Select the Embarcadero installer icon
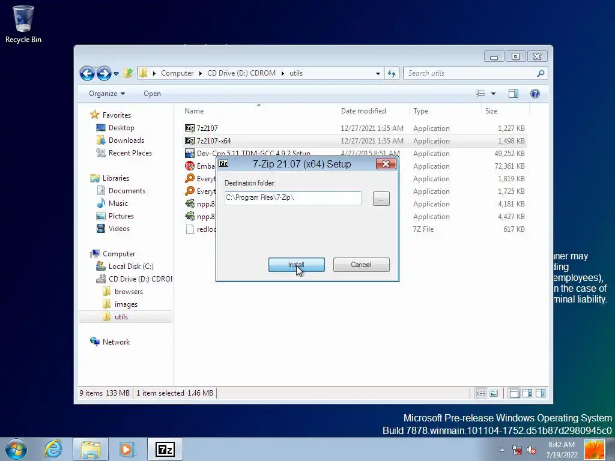This screenshot has height=461, width=615. coord(190,166)
